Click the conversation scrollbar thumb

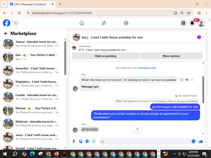[203, 90]
